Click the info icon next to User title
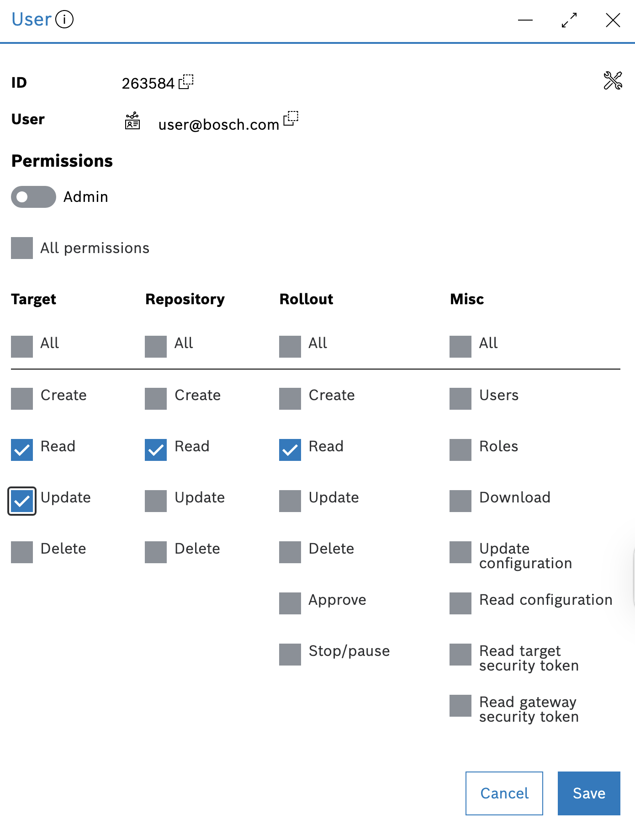The width and height of the screenshot is (635, 835). click(64, 20)
